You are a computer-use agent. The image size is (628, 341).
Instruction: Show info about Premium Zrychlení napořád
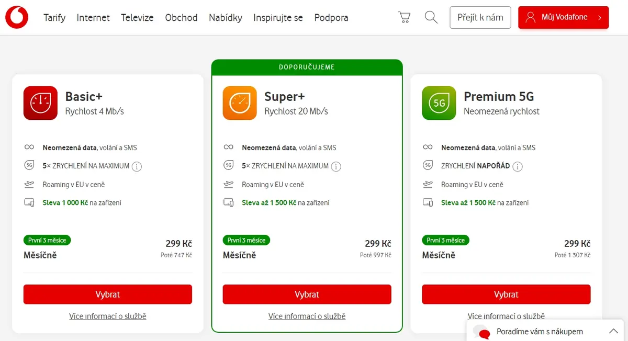tap(518, 166)
